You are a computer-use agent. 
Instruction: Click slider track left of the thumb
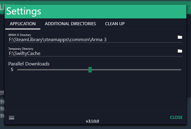click(52, 70)
